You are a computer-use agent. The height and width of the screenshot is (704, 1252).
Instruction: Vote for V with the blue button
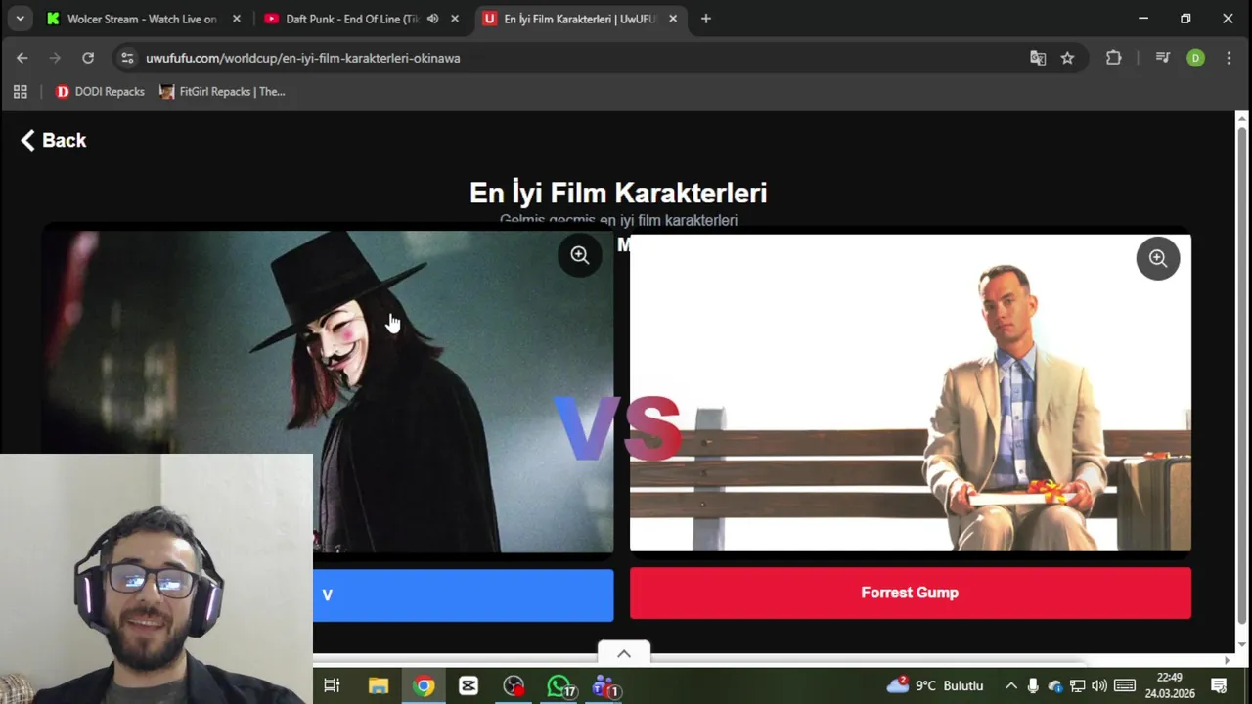464,594
